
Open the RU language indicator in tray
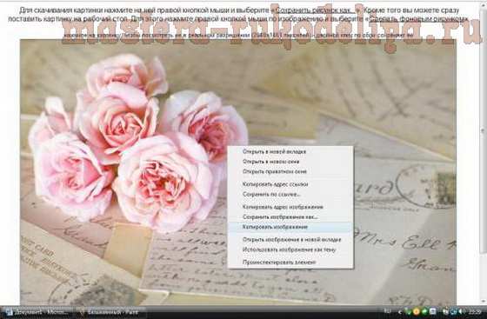click(x=388, y=311)
